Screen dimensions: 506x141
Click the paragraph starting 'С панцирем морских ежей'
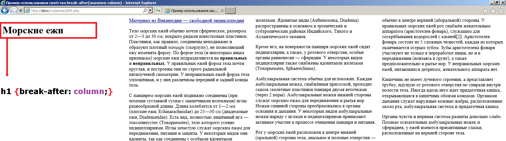189,117
